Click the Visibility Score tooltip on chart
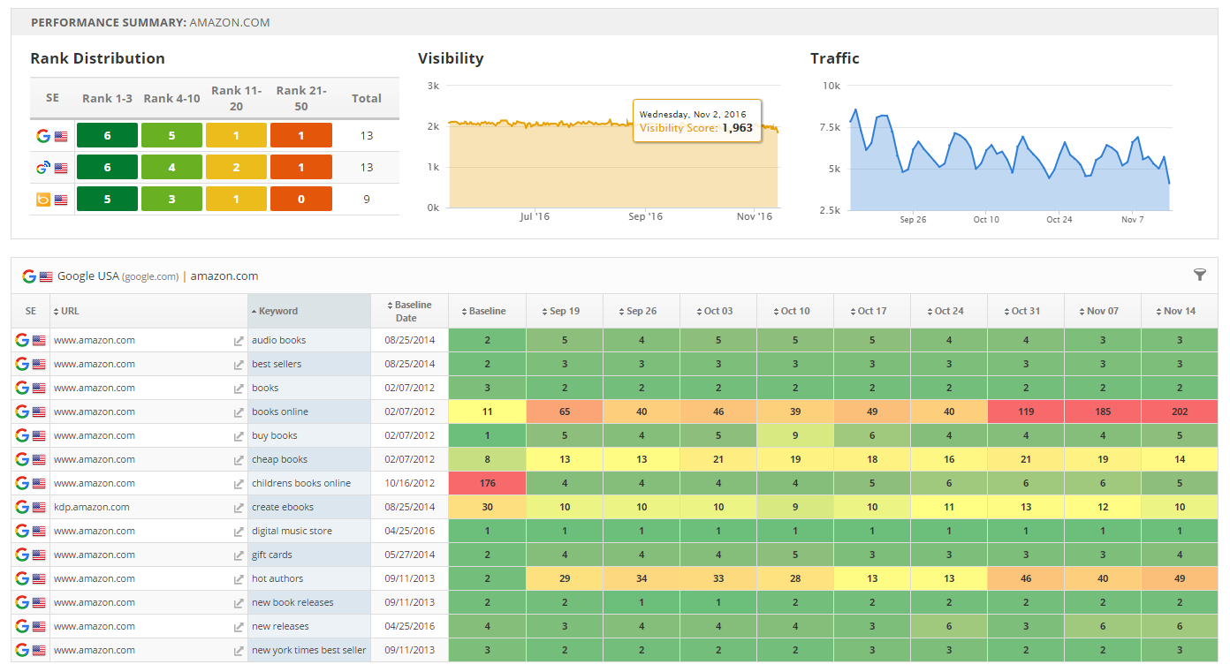Screen dimensions: 1230x672 pos(696,121)
